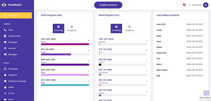The width and height of the screenshot is (211, 101).
Task: Open Location pin icon
Action: click(5, 48)
